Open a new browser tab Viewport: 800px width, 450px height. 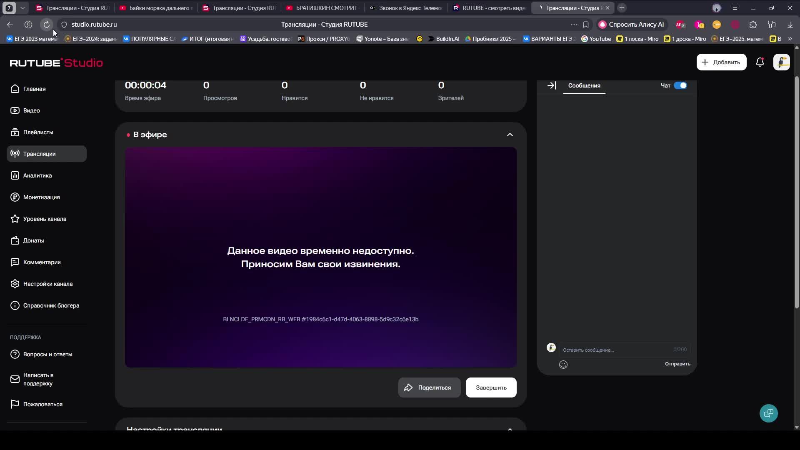[622, 8]
